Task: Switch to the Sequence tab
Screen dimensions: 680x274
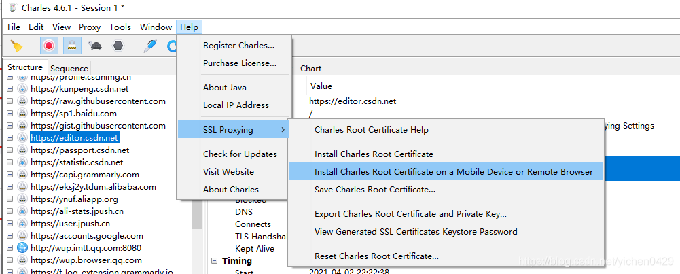Action: [69, 68]
